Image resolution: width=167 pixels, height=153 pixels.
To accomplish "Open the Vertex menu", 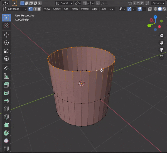I will (x=85, y=9).
